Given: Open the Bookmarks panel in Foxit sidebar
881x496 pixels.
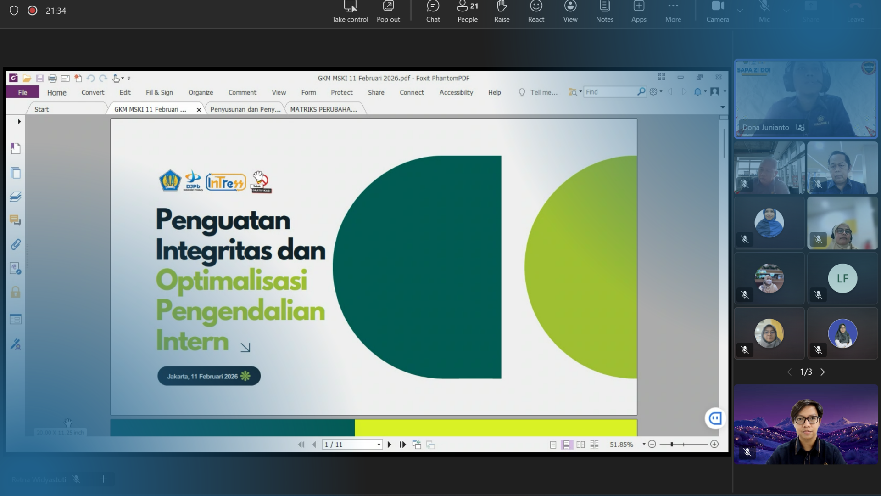Looking at the screenshot, I should click(16, 148).
